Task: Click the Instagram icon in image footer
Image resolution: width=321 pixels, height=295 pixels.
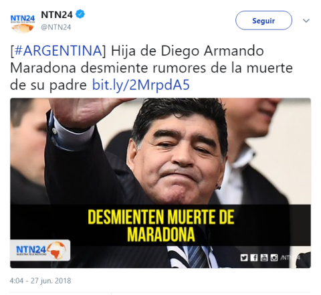Action: click(x=274, y=258)
